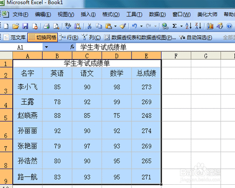Open 数据透视表和数据透视图(P)...
This screenshot has width=235, height=188.
[x=140, y=38]
